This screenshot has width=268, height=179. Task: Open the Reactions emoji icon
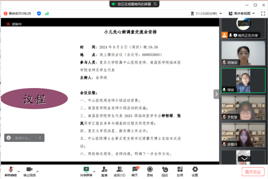pyautogui.click(x=165, y=172)
